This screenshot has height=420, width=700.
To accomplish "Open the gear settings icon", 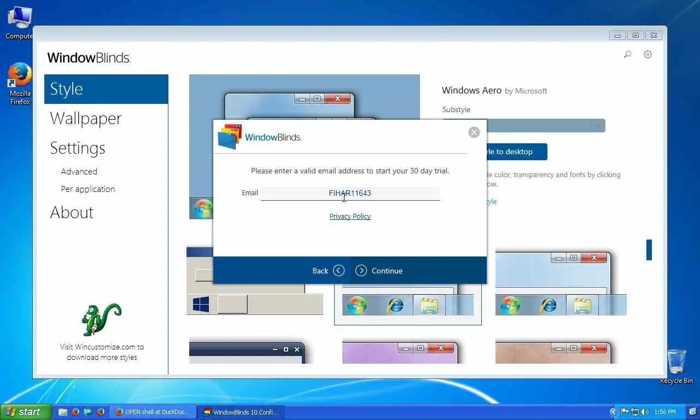I will click(x=647, y=54).
